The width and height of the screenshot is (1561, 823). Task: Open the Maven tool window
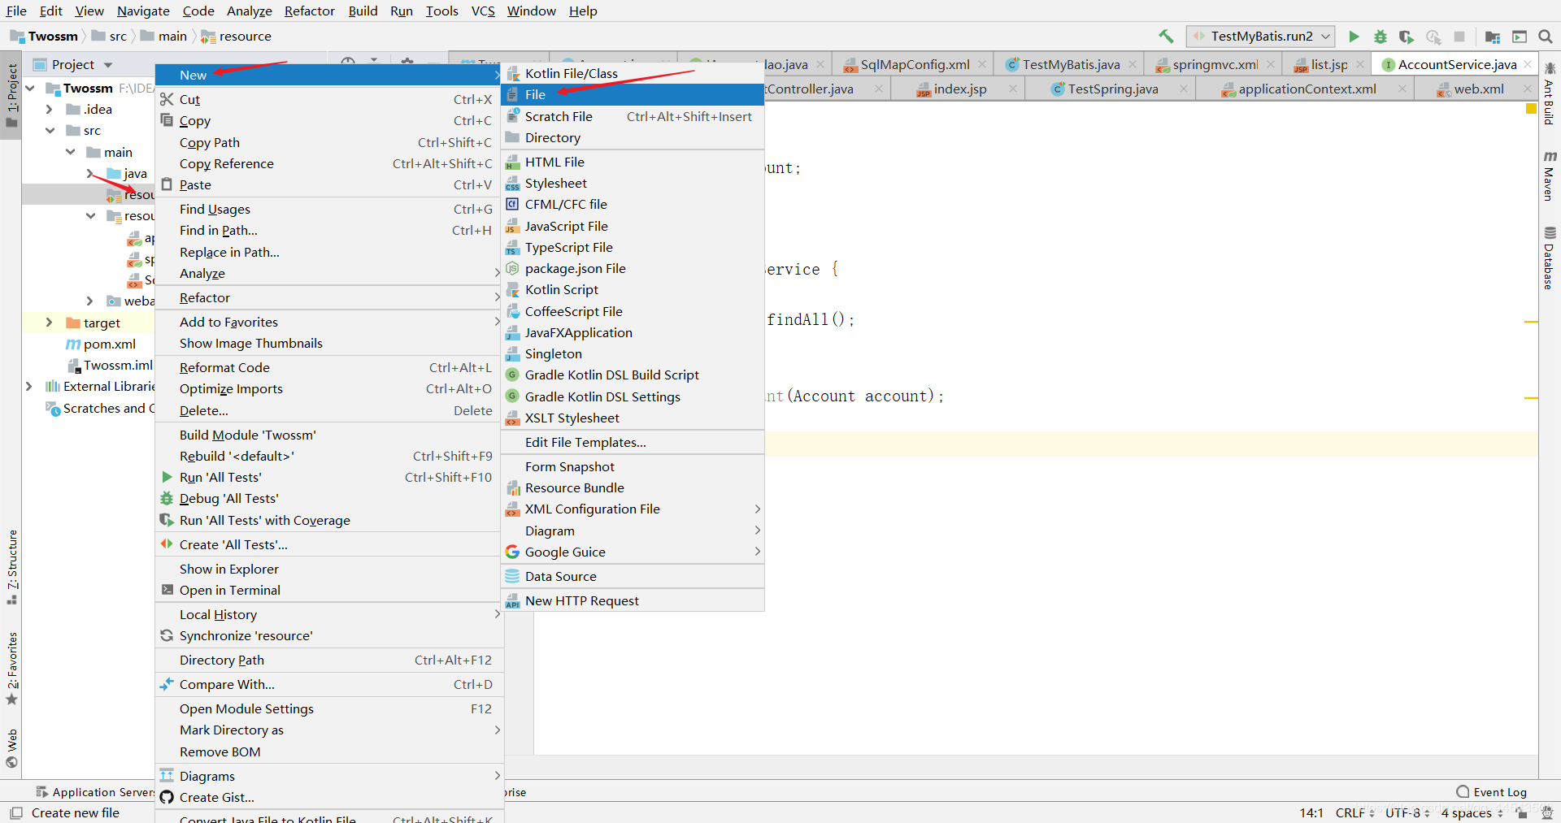(1550, 176)
